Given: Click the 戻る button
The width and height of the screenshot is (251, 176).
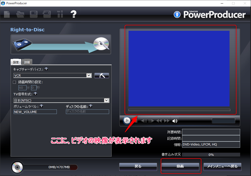Looking at the screenshot, I should pyautogui.click(x=138, y=167).
